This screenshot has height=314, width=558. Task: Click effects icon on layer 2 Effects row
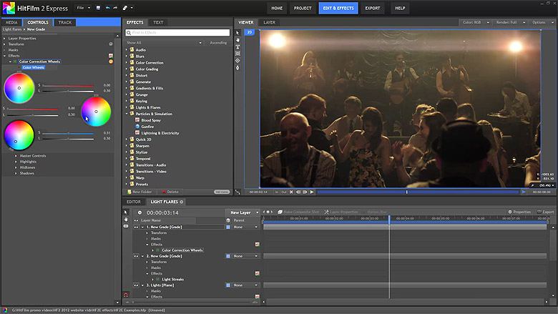tap(258, 273)
